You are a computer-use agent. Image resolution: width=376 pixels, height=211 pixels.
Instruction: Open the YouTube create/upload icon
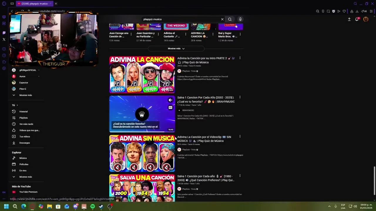coord(349,19)
